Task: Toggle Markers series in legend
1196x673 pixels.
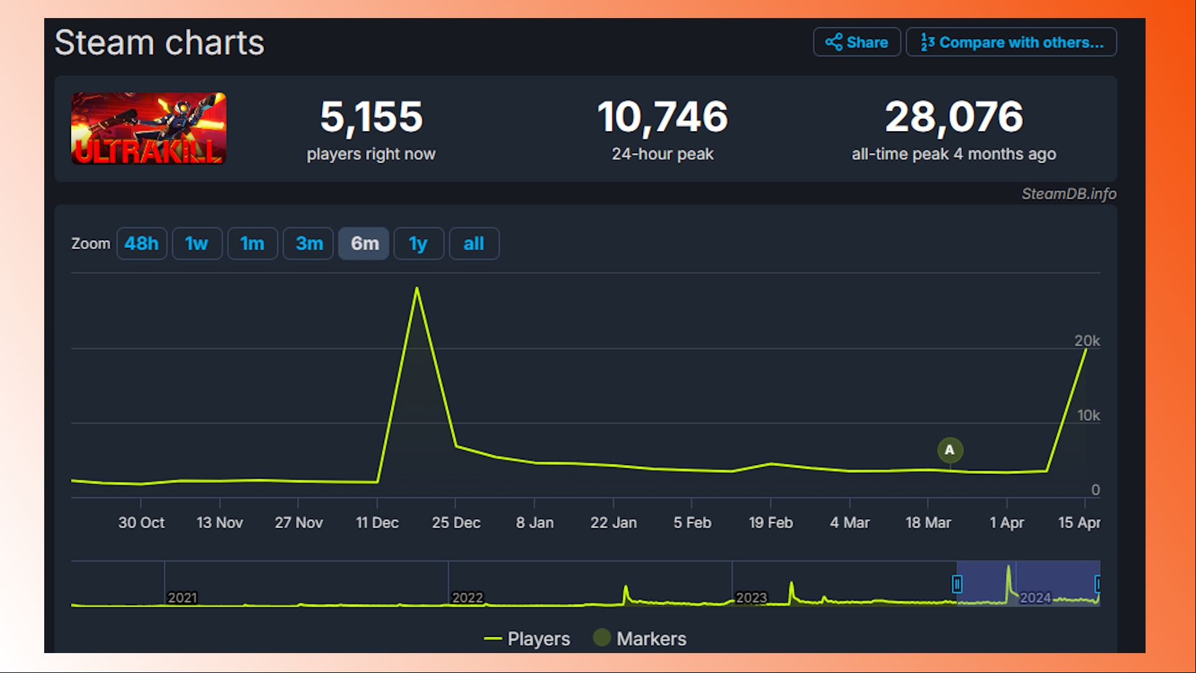Action: (x=640, y=639)
